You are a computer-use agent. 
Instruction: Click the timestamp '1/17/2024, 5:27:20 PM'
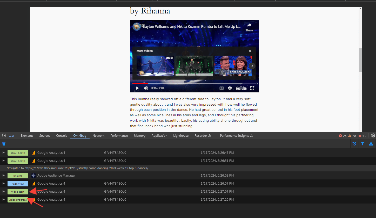click(217, 200)
